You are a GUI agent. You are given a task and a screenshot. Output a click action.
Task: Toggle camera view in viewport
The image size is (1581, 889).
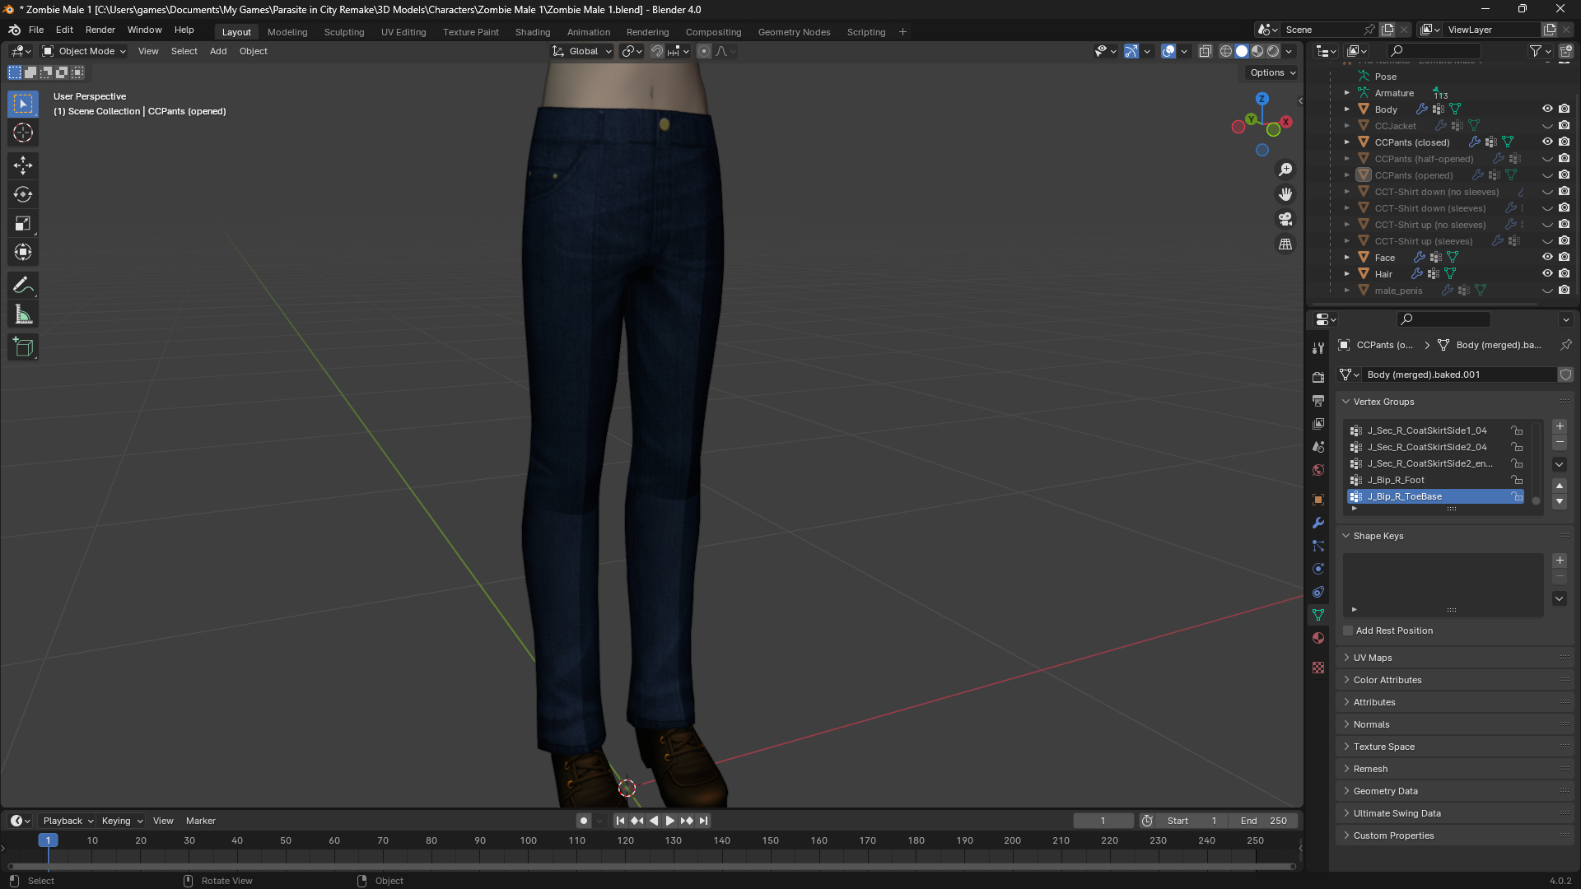pos(1285,219)
